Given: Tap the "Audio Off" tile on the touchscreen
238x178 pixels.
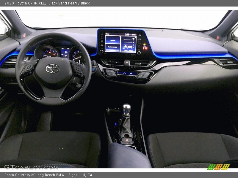Looking at the screenshot, I should pyautogui.click(x=113, y=40).
